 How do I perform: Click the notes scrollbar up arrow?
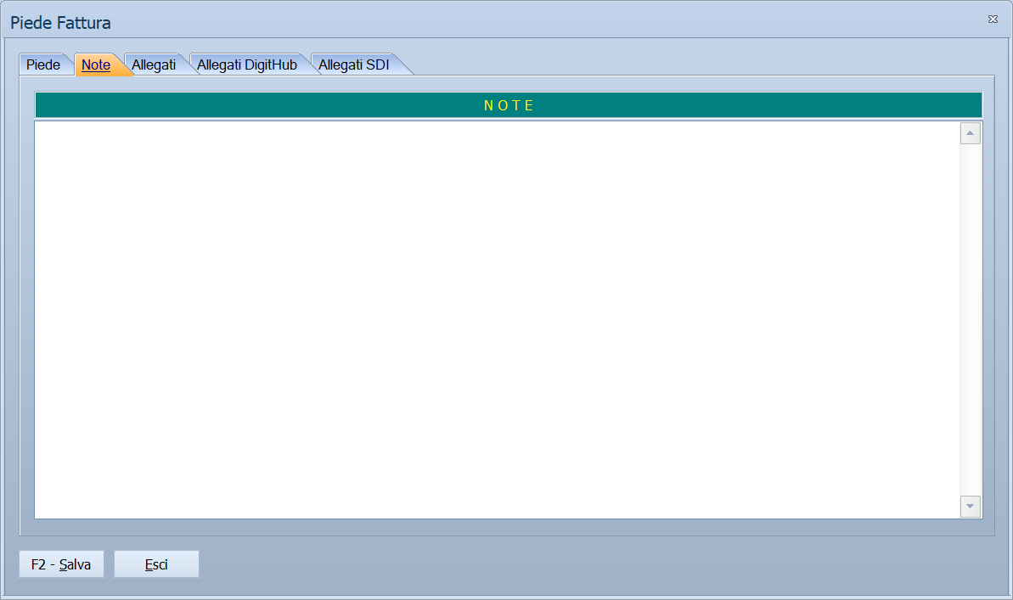971,133
